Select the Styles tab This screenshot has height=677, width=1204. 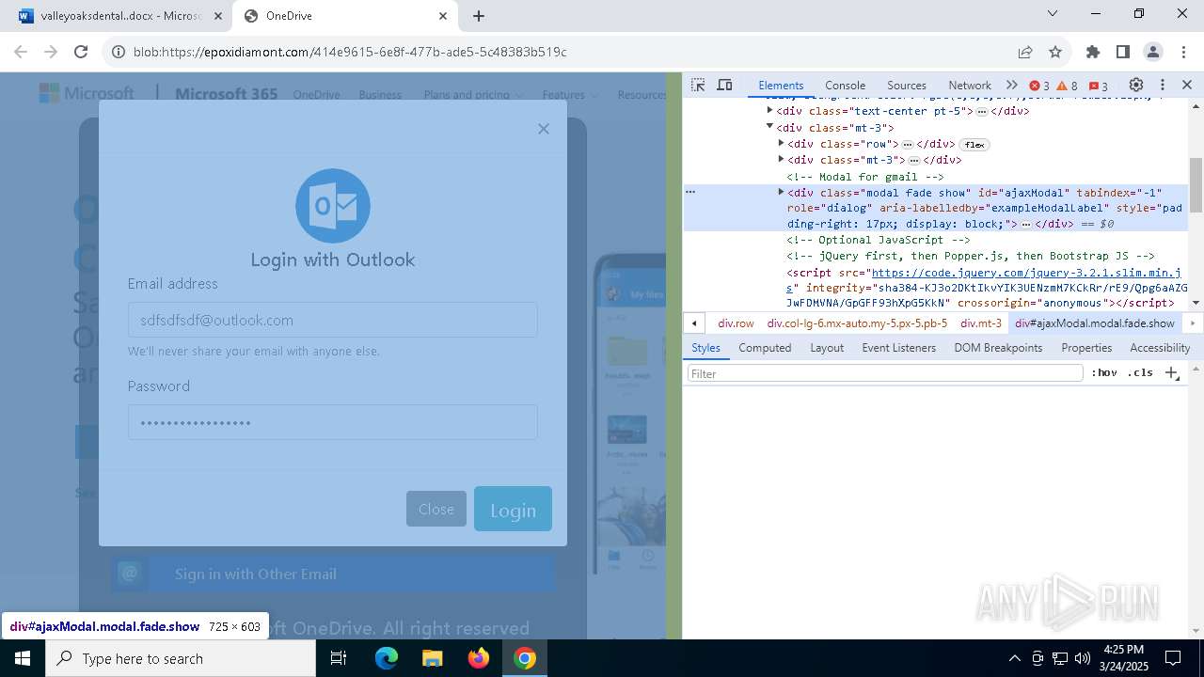click(x=705, y=348)
